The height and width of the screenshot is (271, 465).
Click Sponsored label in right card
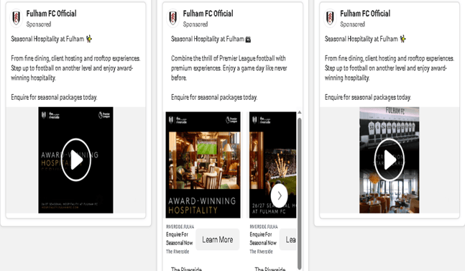pos(352,24)
